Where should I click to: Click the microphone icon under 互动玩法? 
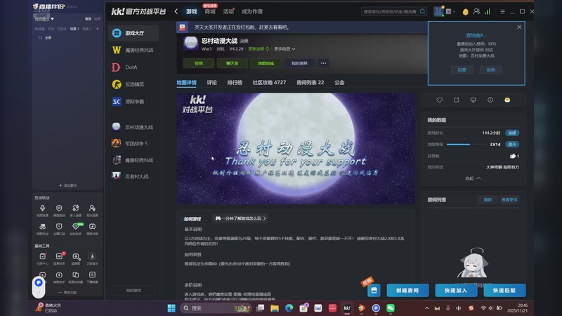tap(42, 208)
